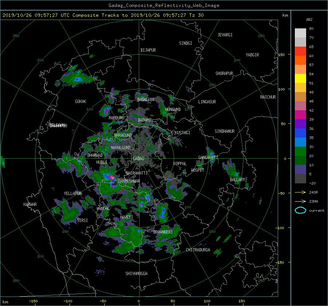Click the SINDHANUR city label
328x306 pixels.
[x=224, y=131]
